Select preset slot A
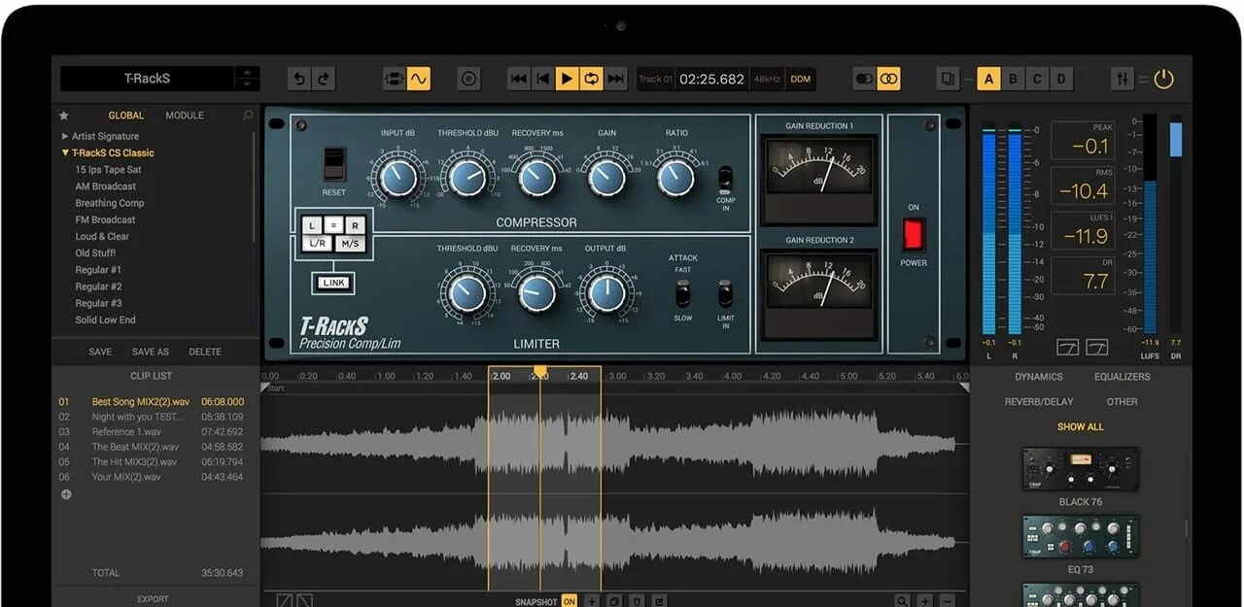 coord(988,79)
